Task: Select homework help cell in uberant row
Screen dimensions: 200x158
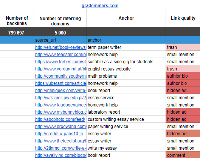Action: [x=126, y=83]
